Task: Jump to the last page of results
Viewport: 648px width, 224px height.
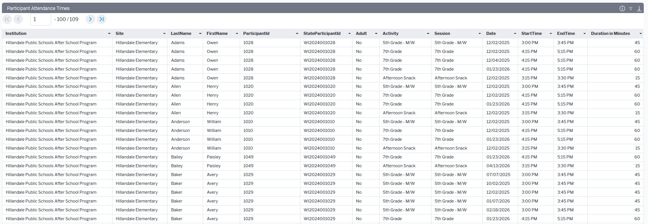Action: coord(101,19)
